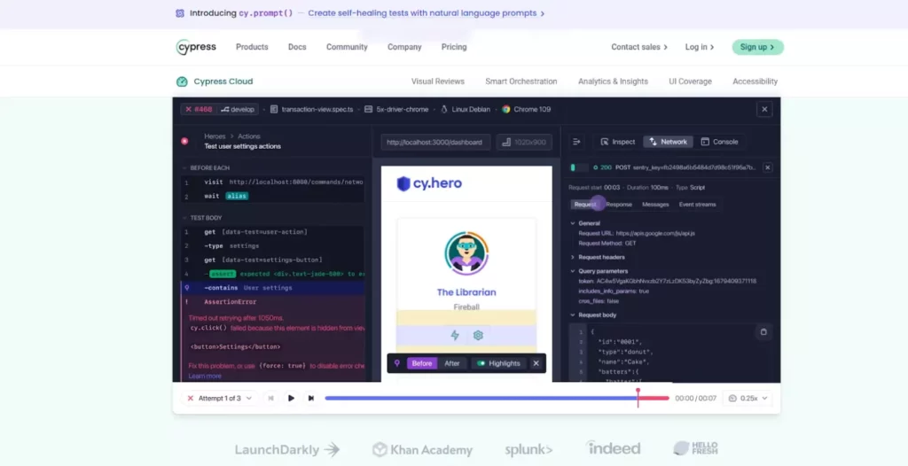Click the gear settings icon in hero card
The image size is (908, 466).
[x=478, y=335]
